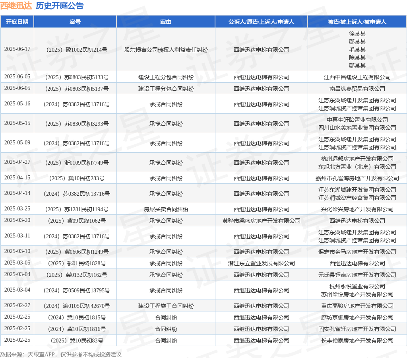Viewport: 407px width, 358px height.
Task: Select case number (2025)冀10民初283号
Action: click(x=75, y=178)
